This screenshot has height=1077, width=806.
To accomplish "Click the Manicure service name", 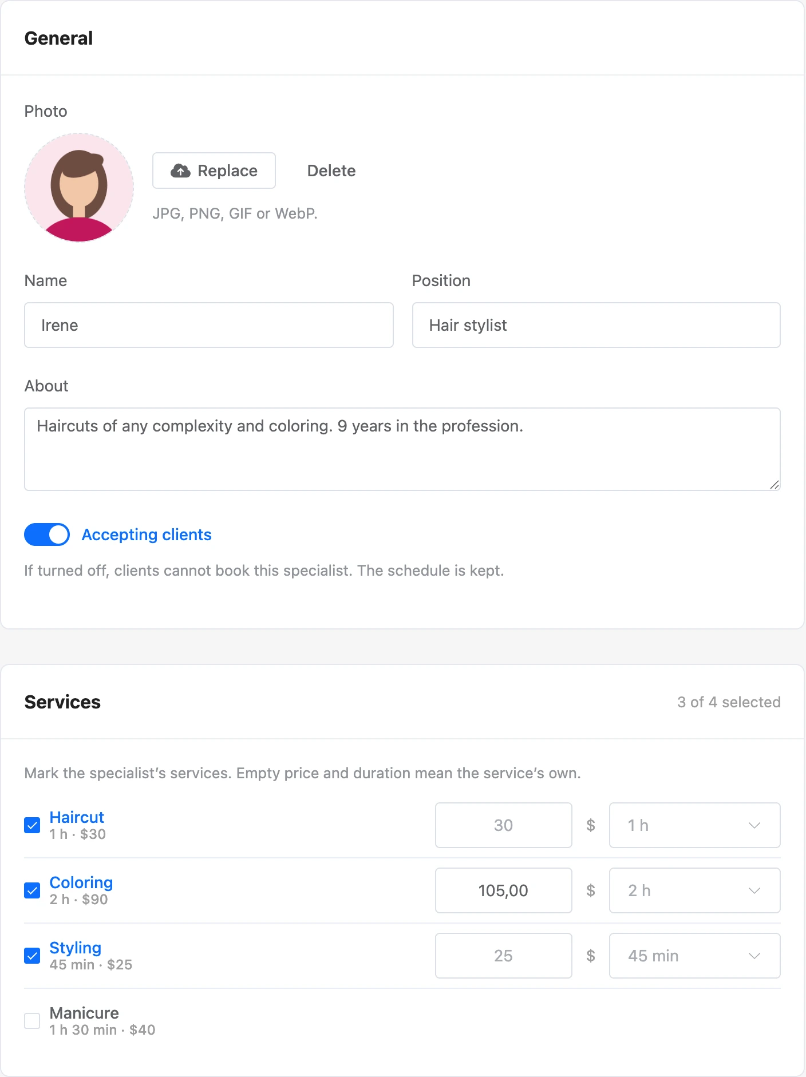I will click(x=84, y=1013).
